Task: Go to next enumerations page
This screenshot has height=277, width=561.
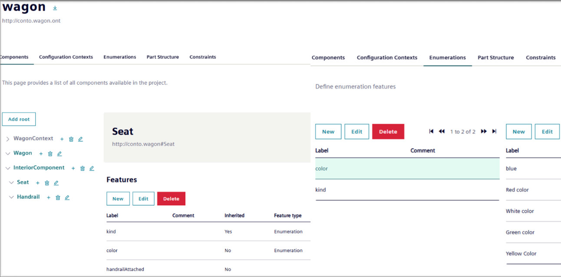Action: [484, 131]
